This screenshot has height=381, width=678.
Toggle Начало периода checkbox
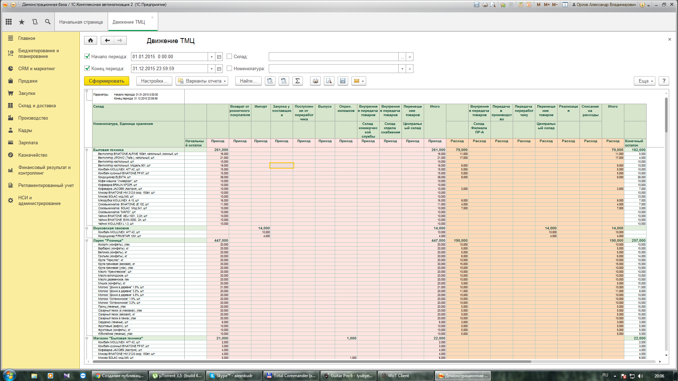click(x=87, y=56)
